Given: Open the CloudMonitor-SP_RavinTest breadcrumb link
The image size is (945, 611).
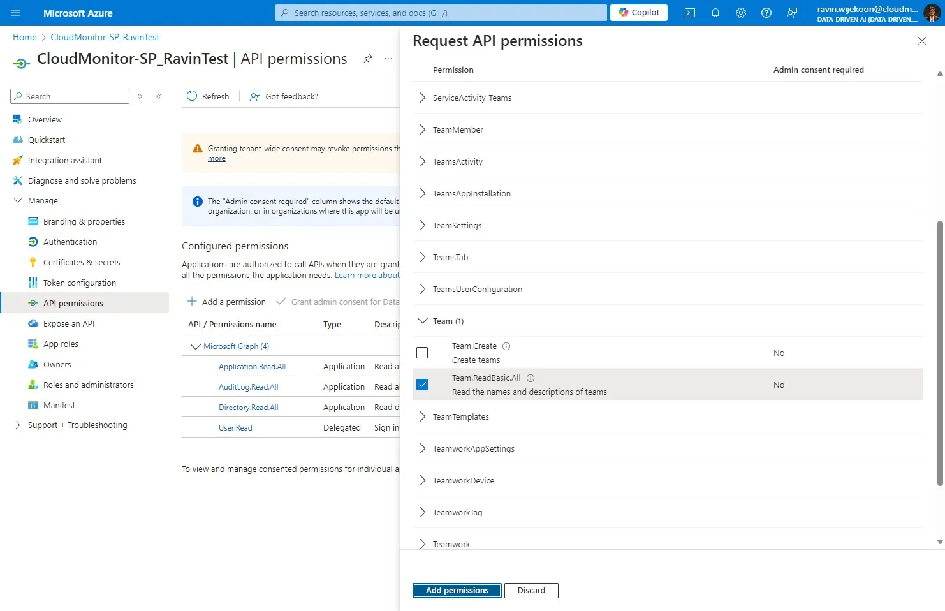Looking at the screenshot, I should coord(105,37).
